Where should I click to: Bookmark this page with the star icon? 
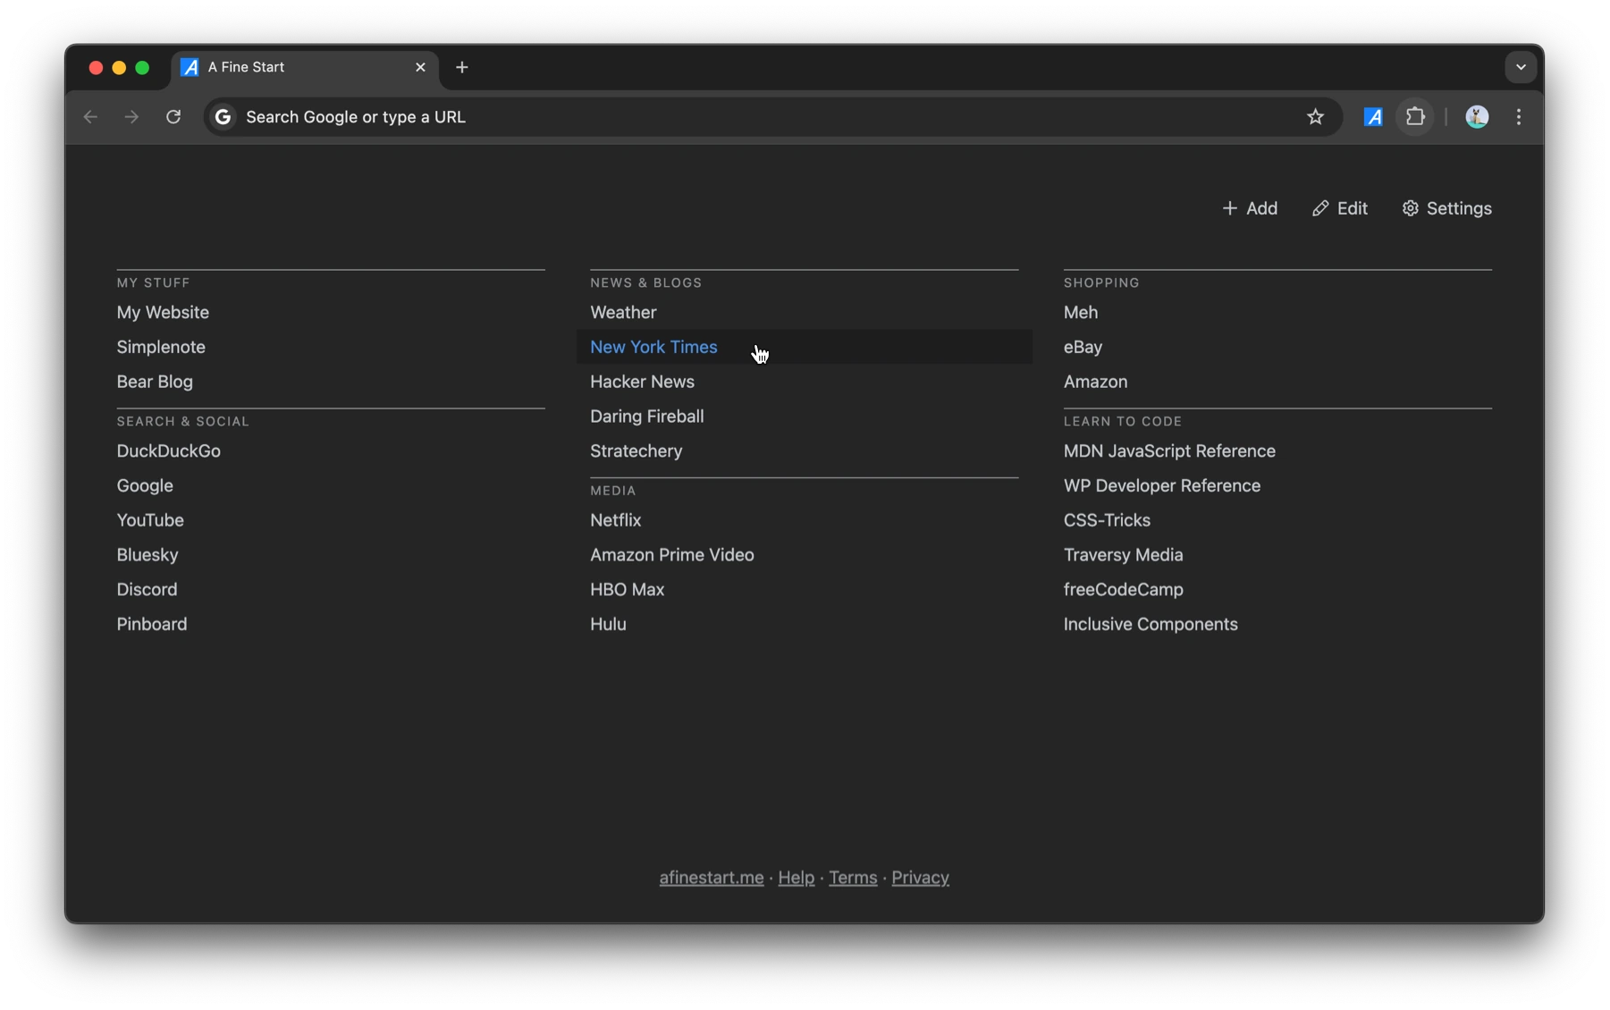(1316, 117)
